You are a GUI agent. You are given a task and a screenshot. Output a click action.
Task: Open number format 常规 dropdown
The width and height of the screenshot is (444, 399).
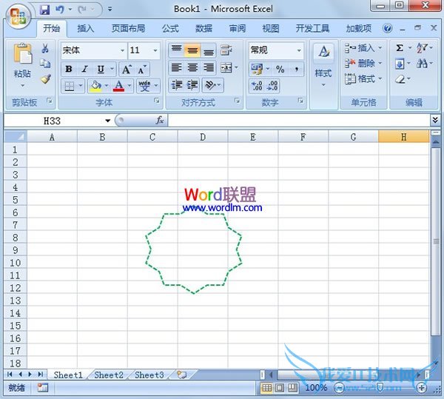299,50
